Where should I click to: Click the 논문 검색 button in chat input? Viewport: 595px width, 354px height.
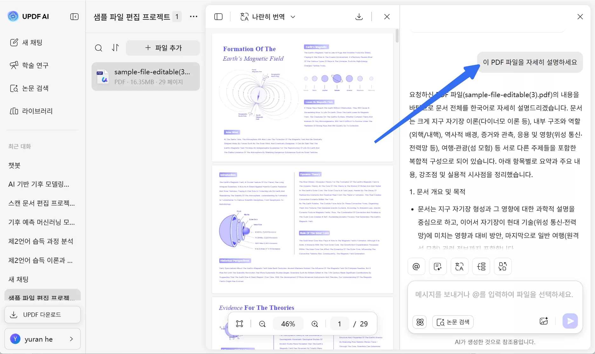pyautogui.click(x=453, y=322)
